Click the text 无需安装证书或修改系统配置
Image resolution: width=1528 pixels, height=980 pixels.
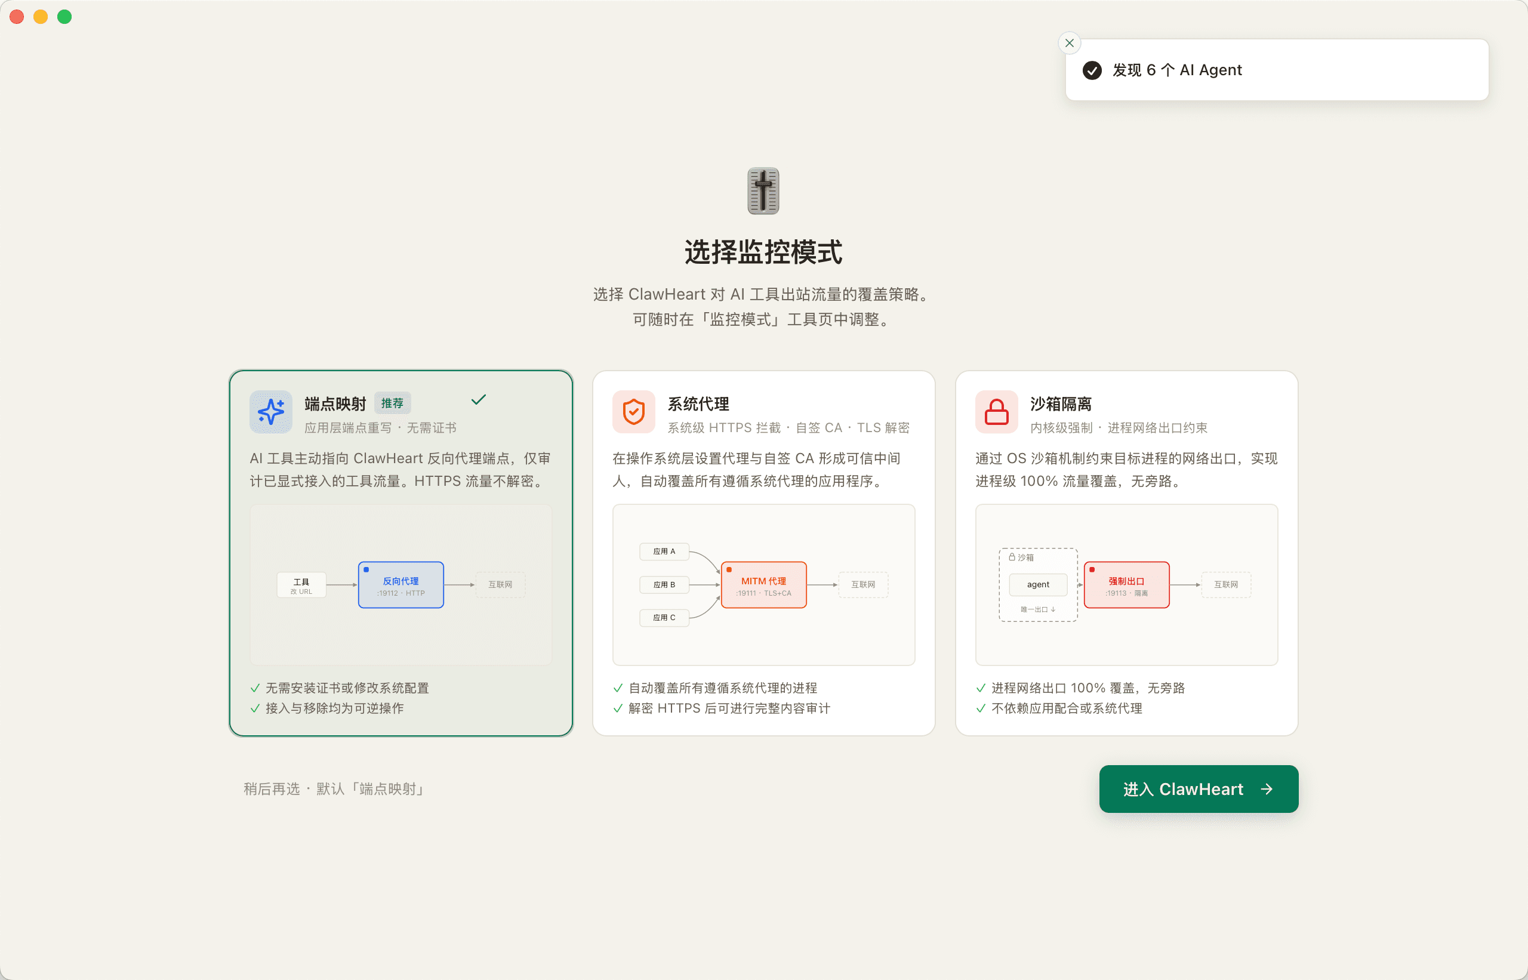point(347,688)
